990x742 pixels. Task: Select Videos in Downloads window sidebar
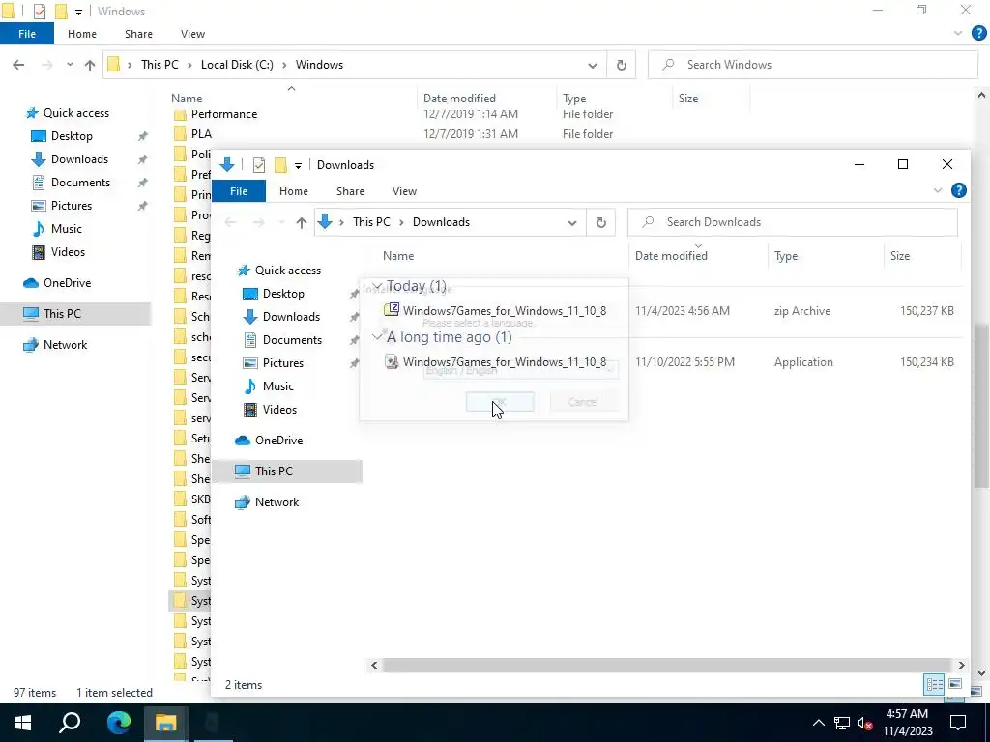(x=279, y=410)
